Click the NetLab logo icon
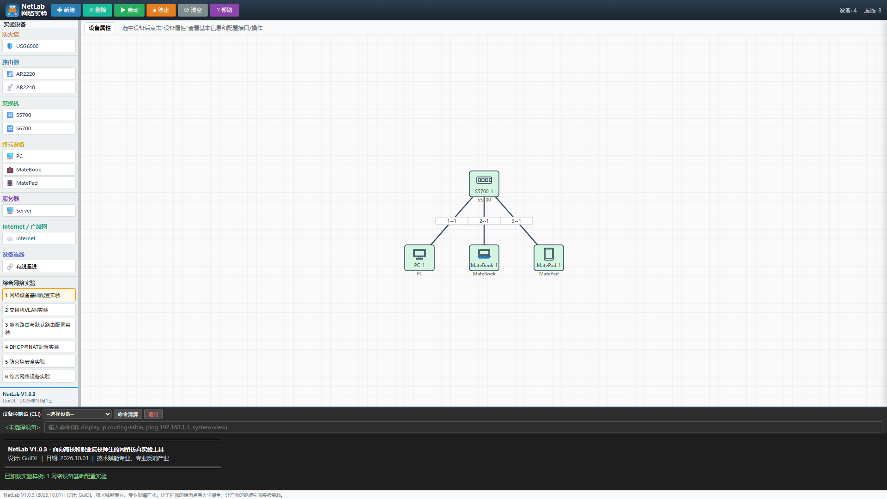The width and height of the screenshot is (887, 499). tap(12, 10)
